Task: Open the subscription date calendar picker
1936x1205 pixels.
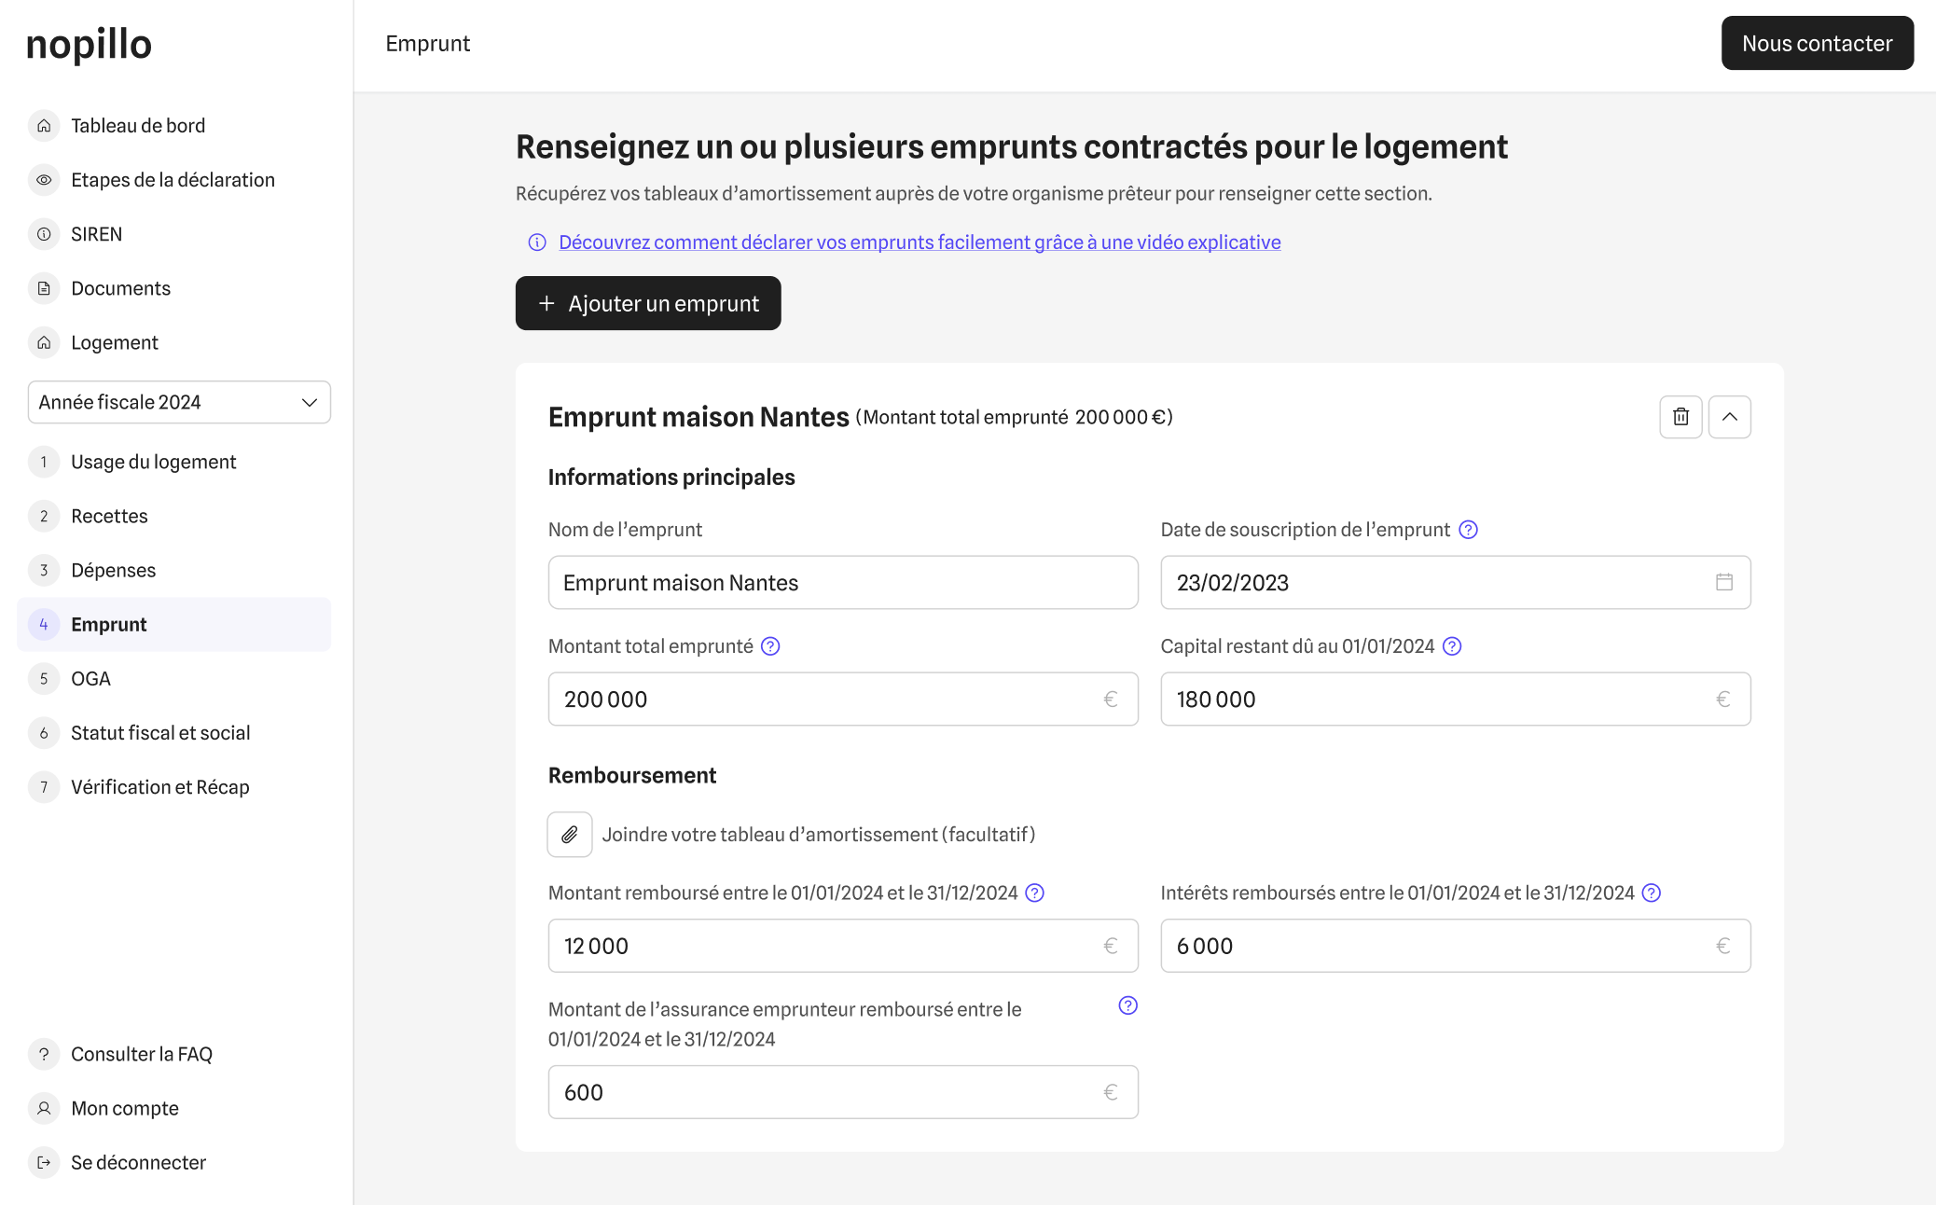Action: click(x=1723, y=582)
